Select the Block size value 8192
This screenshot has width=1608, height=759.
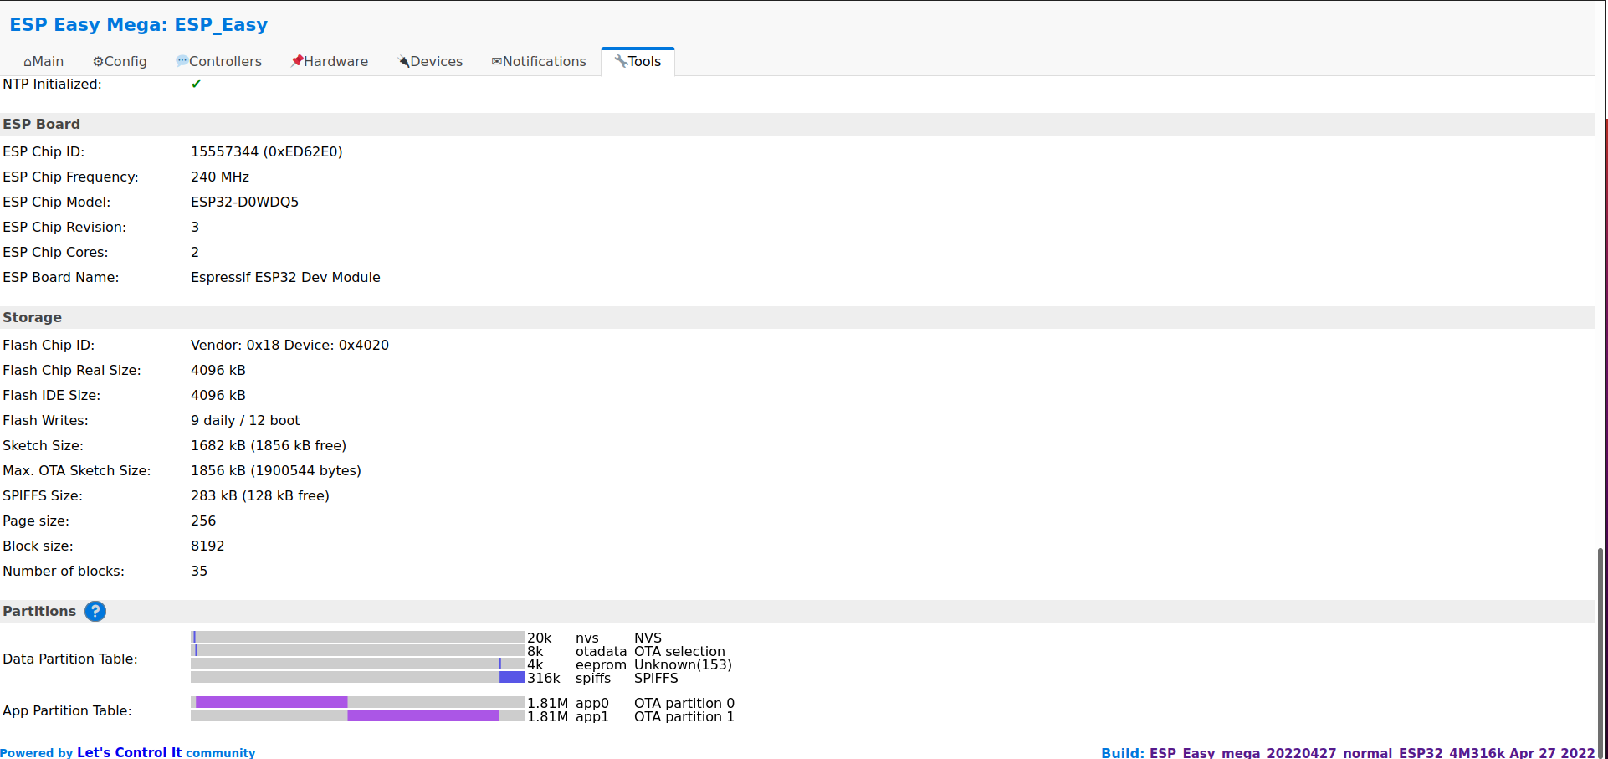pyautogui.click(x=207, y=546)
